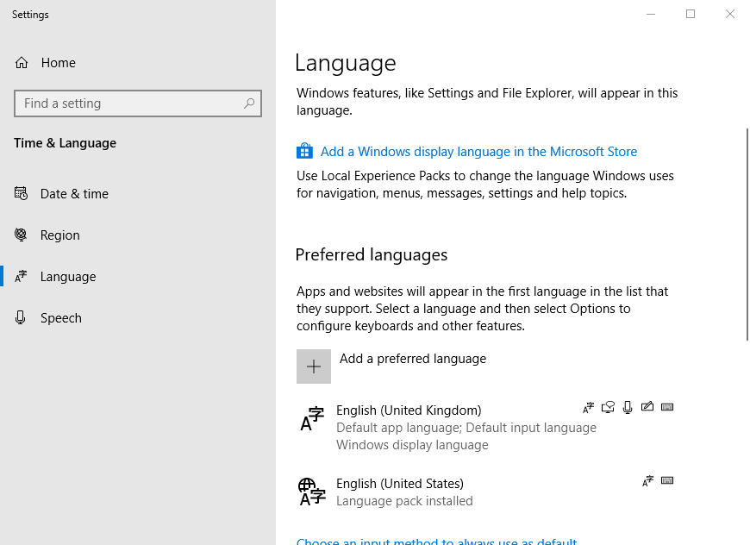Click the Language sidebar icon

(21, 276)
